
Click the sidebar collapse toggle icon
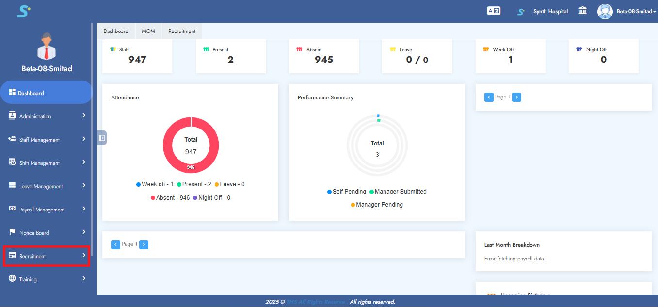[x=102, y=138]
